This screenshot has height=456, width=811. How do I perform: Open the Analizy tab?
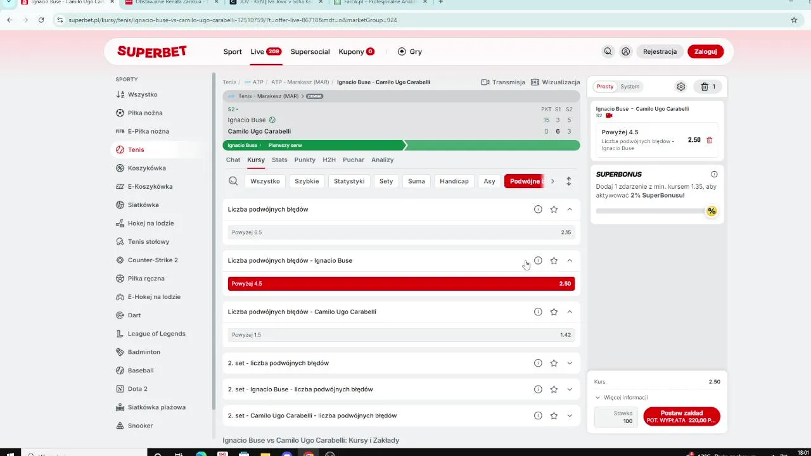pyautogui.click(x=383, y=160)
